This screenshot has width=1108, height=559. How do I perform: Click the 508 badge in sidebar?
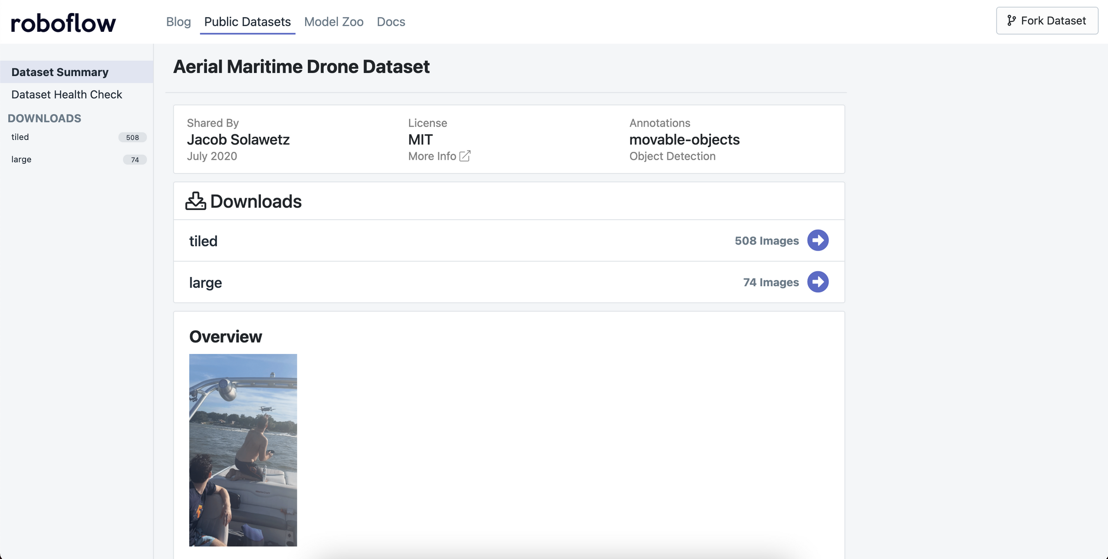132,138
